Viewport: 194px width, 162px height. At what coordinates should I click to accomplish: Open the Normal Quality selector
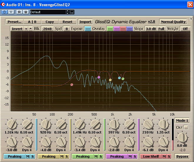tap(173, 22)
